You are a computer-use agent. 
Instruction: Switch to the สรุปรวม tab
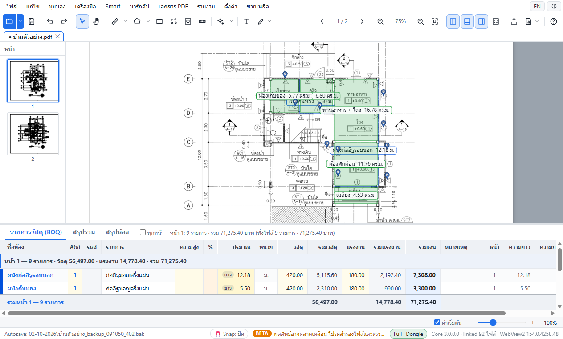[x=84, y=232]
